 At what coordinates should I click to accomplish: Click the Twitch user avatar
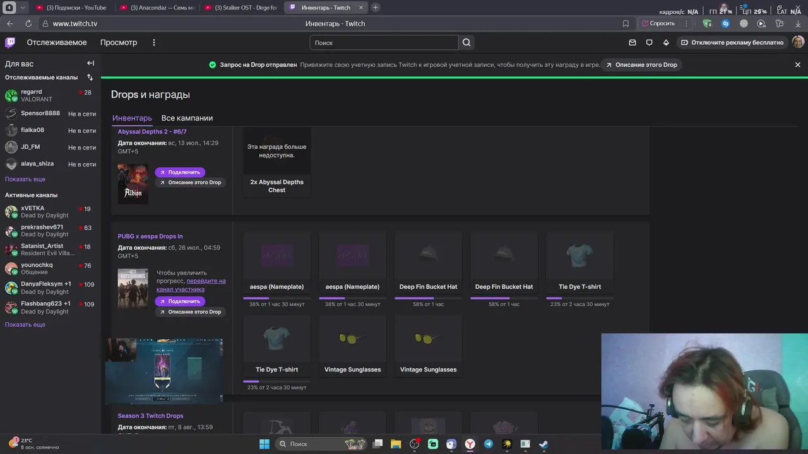[798, 42]
